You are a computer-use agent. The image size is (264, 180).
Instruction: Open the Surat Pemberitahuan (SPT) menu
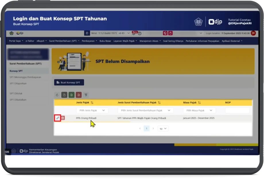coord(64,41)
